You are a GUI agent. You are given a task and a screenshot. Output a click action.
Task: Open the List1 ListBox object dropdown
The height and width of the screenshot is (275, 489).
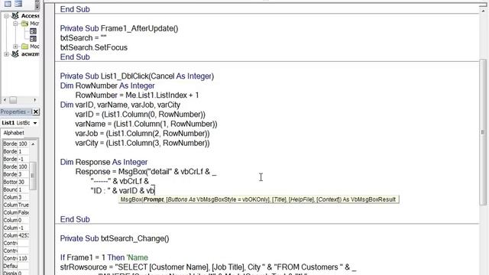click(x=35, y=123)
